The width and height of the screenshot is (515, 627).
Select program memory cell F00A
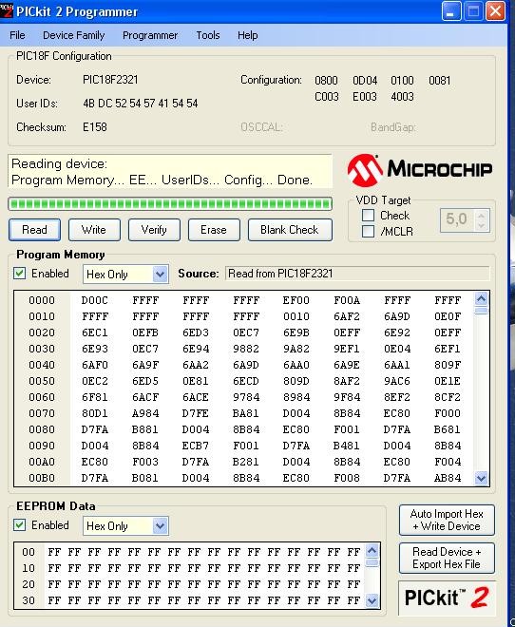[x=347, y=300]
